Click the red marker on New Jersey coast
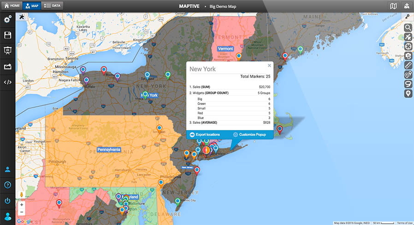 [197, 171]
